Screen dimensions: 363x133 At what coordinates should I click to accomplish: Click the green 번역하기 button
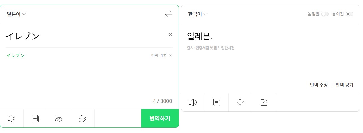160,118
